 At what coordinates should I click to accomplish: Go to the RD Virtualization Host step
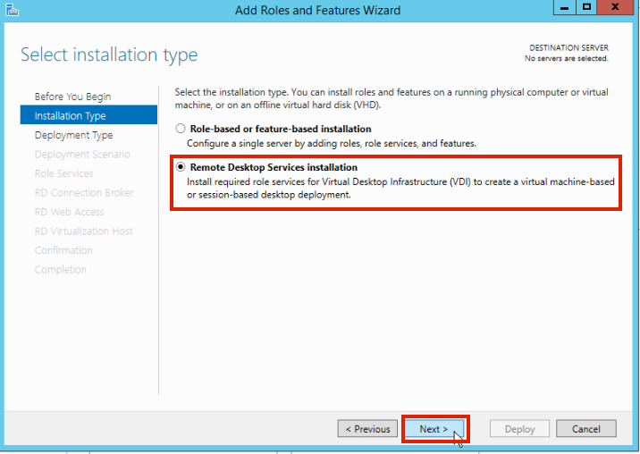tap(83, 231)
